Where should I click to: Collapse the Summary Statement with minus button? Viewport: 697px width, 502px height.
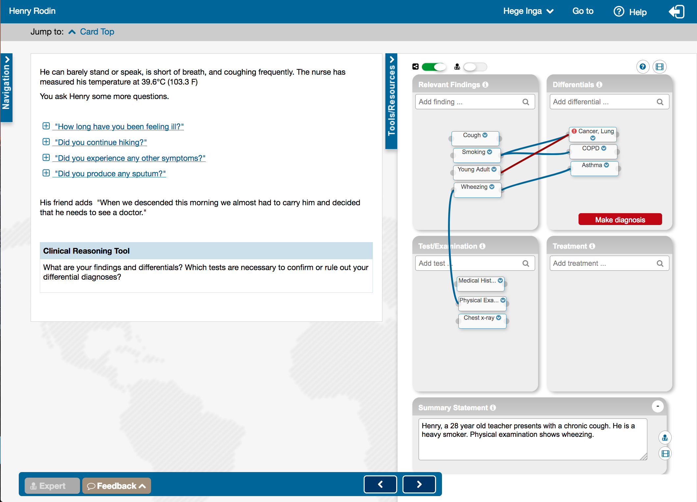(x=658, y=406)
